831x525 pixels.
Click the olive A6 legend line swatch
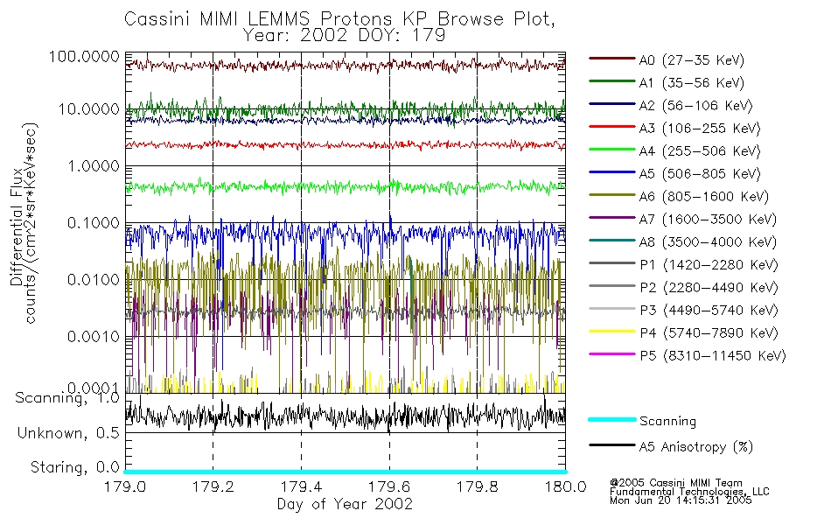tap(612, 195)
